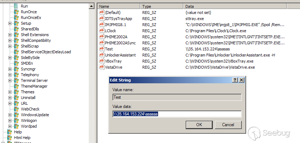Click the Type column header
300x143 pixels.
pyautogui.click(x=162, y=6)
